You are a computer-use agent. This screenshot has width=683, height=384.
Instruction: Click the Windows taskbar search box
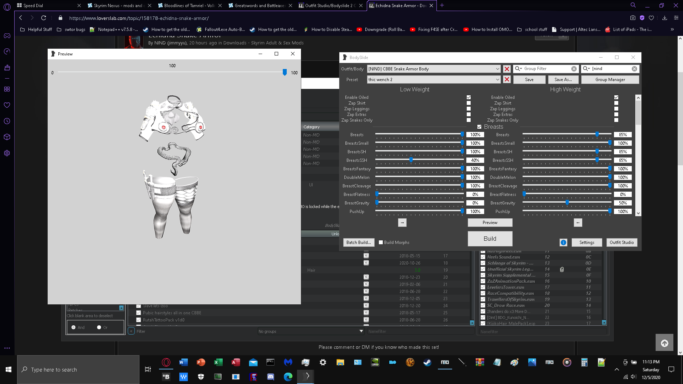click(78, 369)
